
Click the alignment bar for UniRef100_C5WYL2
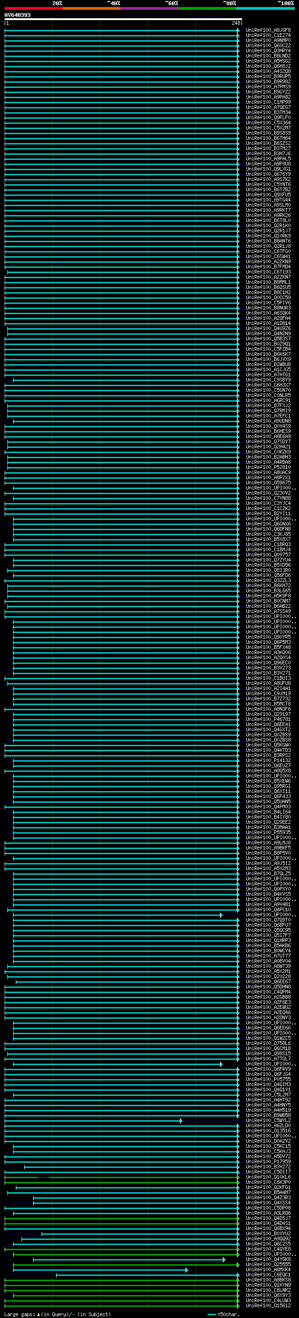tap(93, 1121)
